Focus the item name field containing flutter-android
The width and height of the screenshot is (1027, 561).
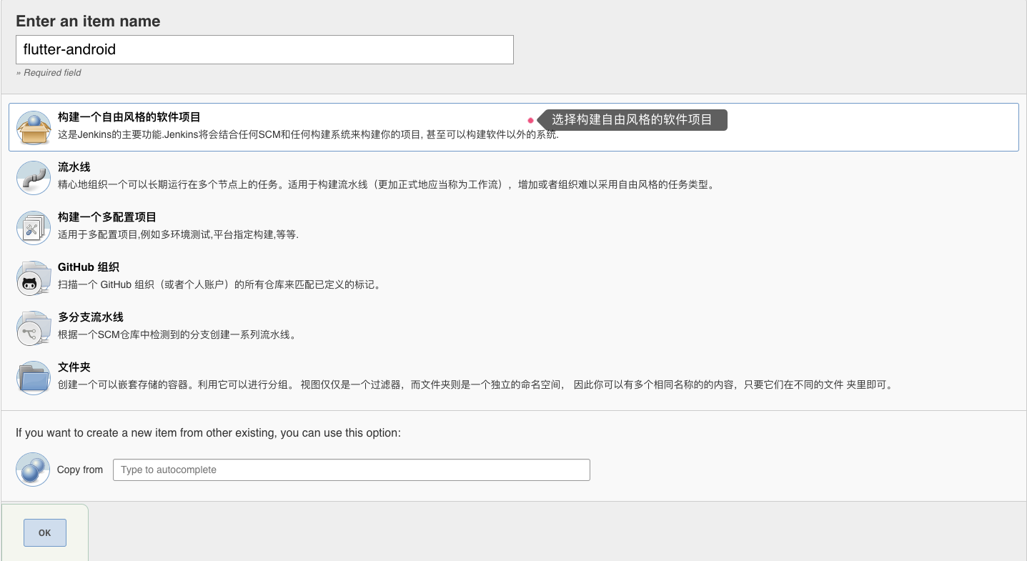264,49
